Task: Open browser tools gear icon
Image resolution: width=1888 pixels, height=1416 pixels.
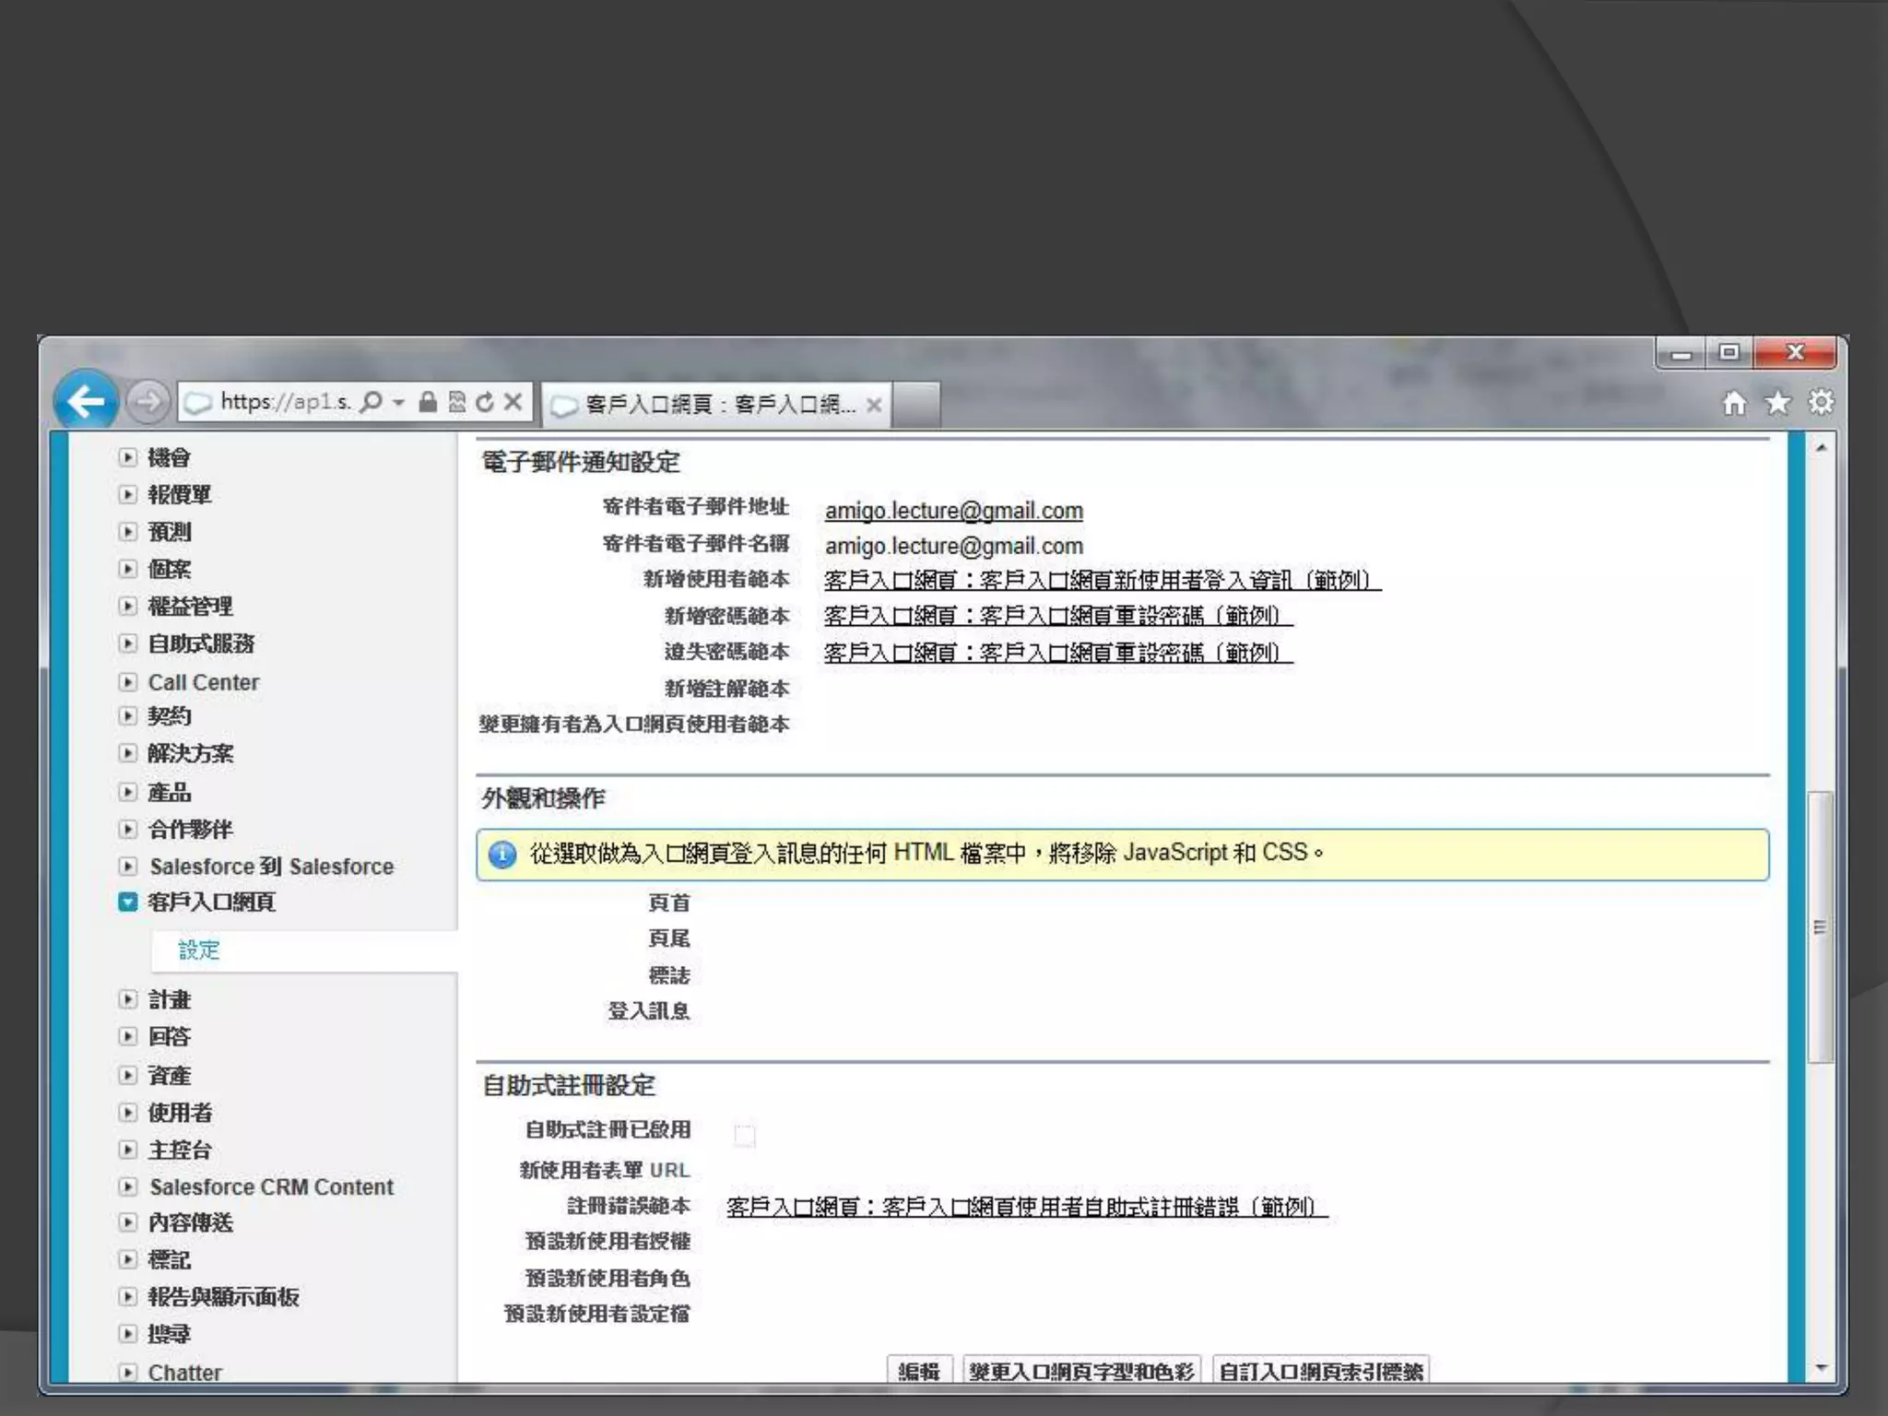Action: [1821, 403]
